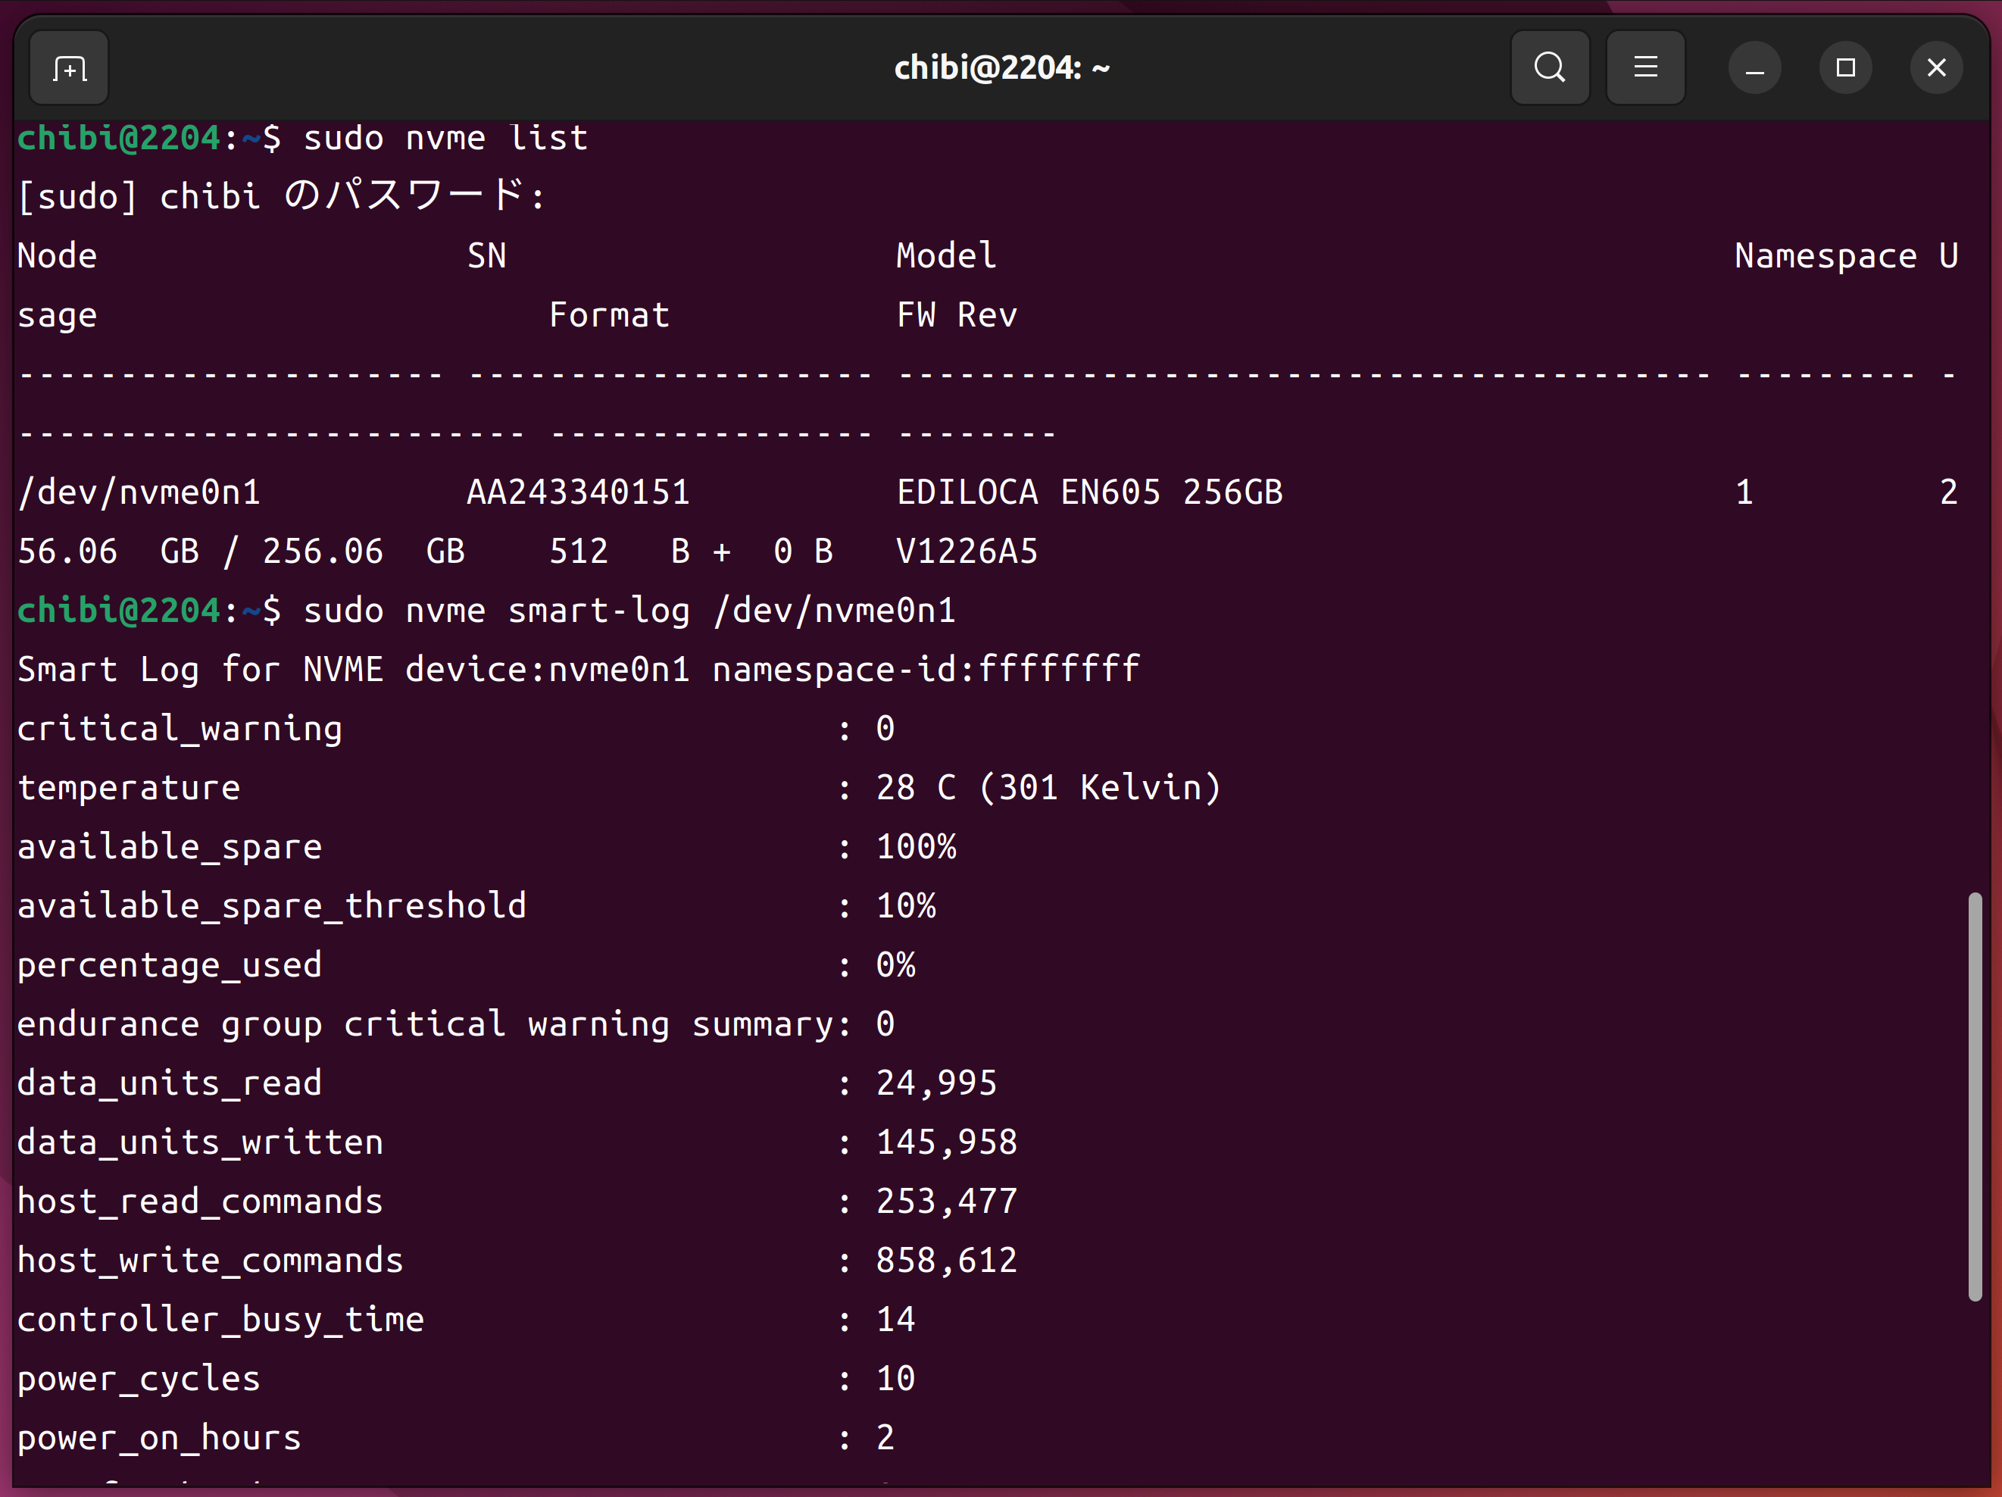Screen dimensions: 2002x1497
Task: Click the available_spare_threshold label
Action: [x=271, y=906]
